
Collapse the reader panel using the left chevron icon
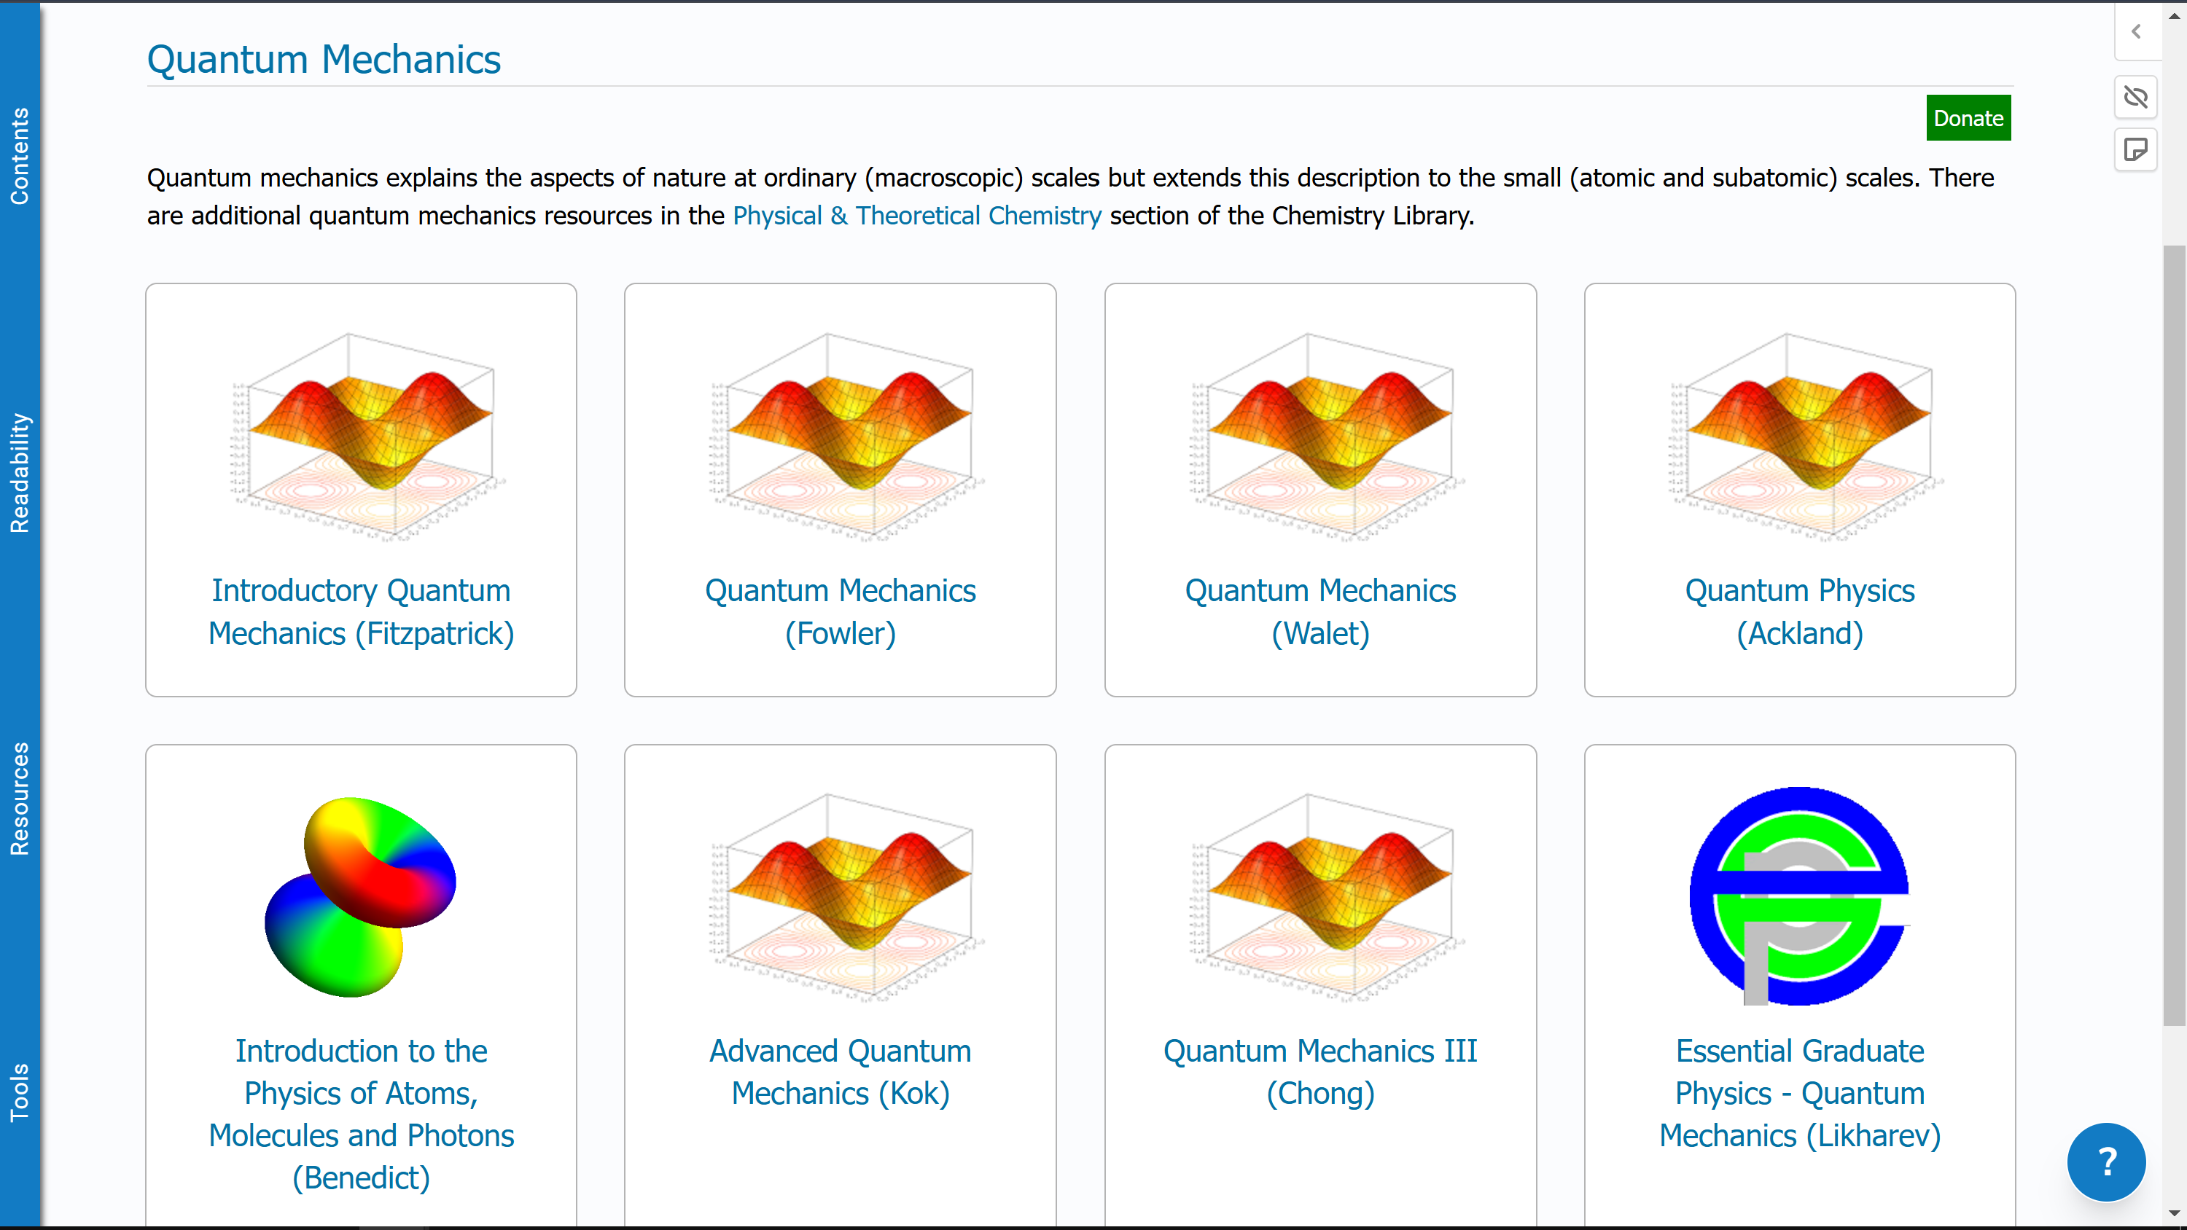pyautogui.click(x=2136, y=31)
